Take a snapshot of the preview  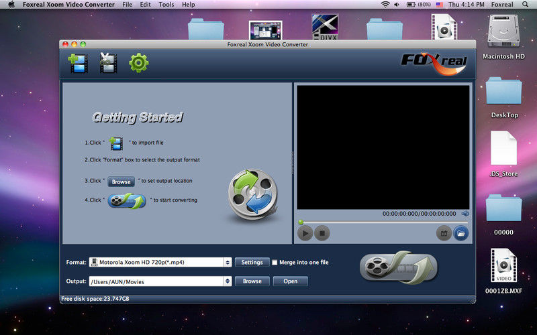[444, 233]
